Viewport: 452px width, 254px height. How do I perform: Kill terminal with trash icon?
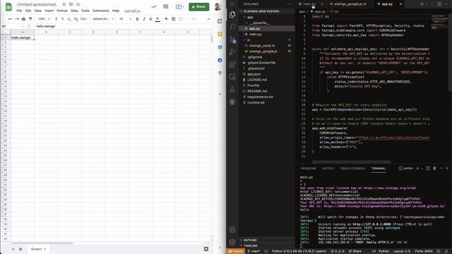coord(434,168)
